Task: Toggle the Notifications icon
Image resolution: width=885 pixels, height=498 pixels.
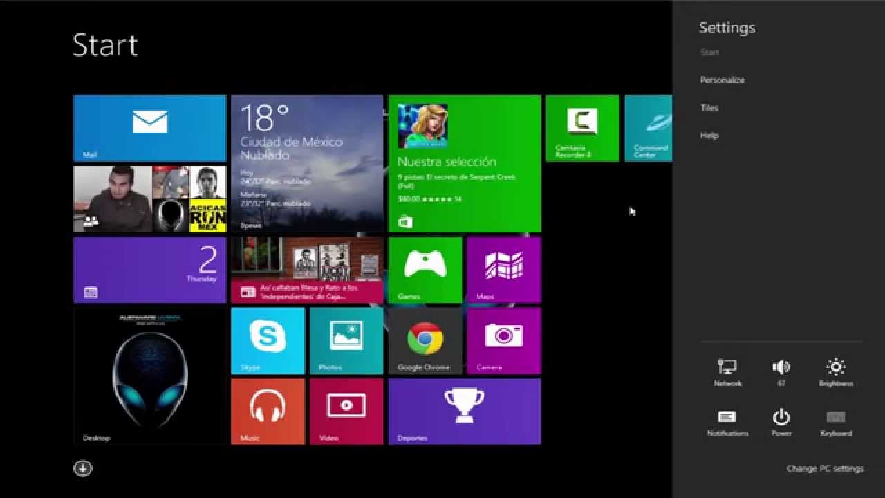Action: (727, 423)
